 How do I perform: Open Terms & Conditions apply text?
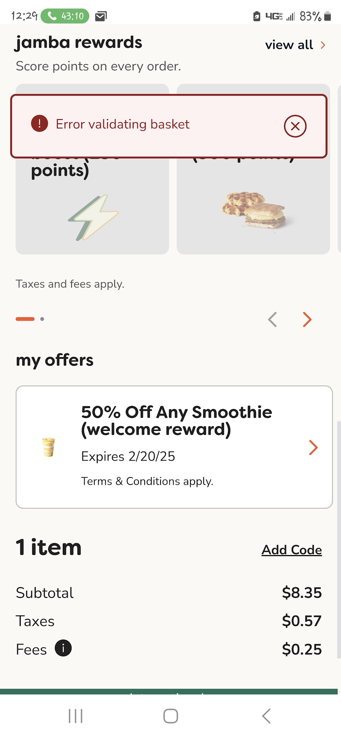point(147,481)
